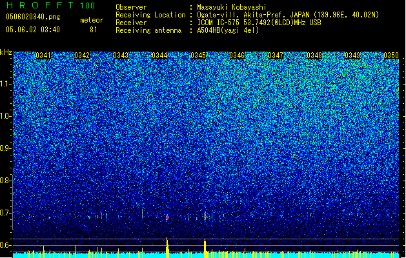Click the 'meteor' count label
406x258 pixels.
tap(92, 20)
